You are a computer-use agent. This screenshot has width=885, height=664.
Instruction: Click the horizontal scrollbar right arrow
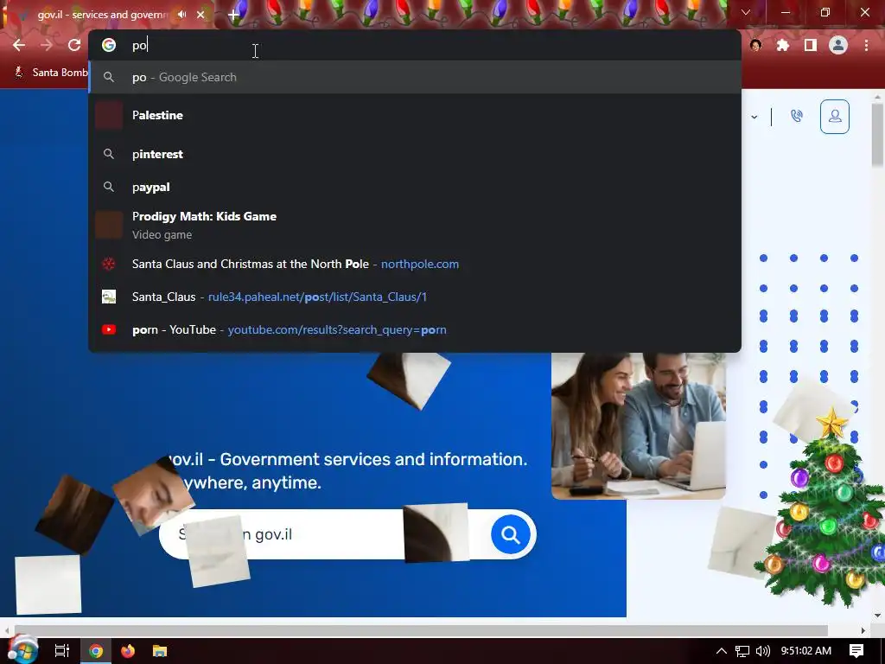863,629
